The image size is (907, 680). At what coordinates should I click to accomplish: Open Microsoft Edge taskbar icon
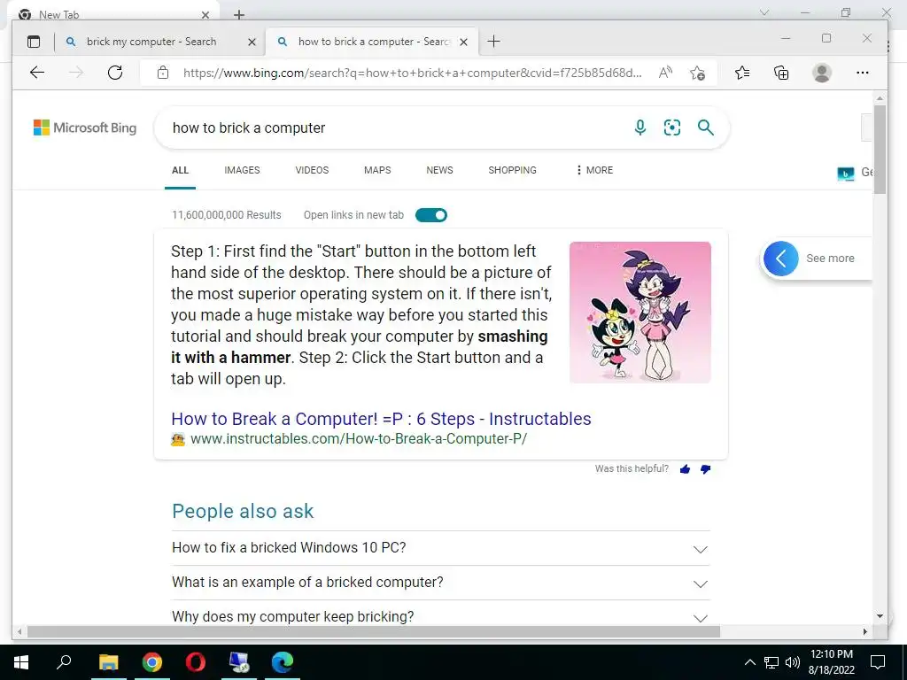pos(283,662)
